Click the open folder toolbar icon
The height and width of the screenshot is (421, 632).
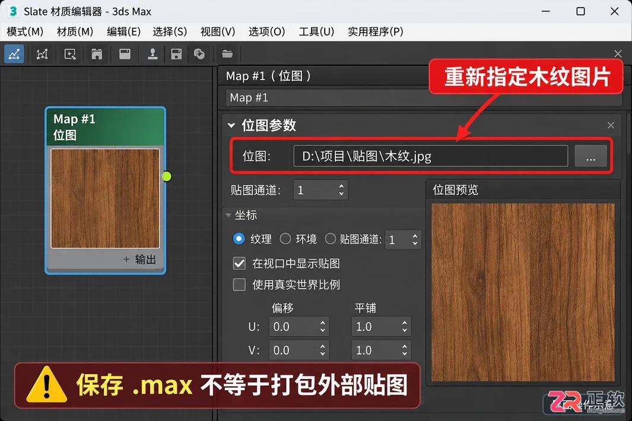pyautogui.click(x=227, y=54)
